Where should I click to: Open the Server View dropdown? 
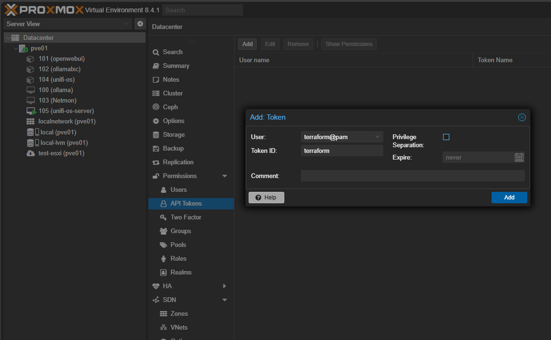click(67, 24)
